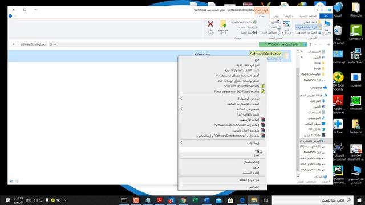Click Scan with 360 Total Security icon

[263, 86]
